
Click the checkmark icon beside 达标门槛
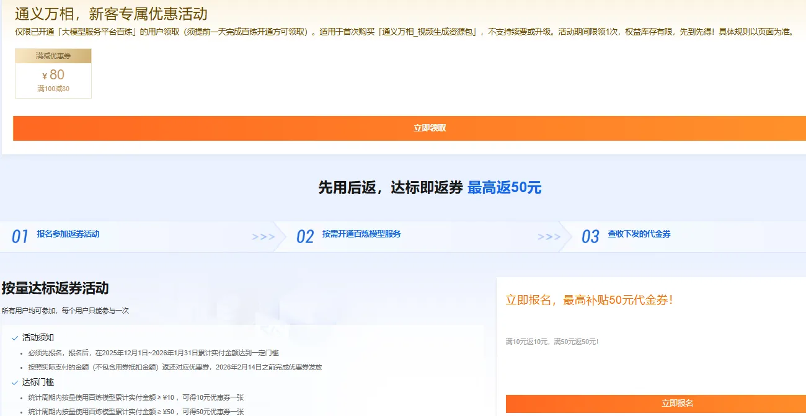point(16,383)
